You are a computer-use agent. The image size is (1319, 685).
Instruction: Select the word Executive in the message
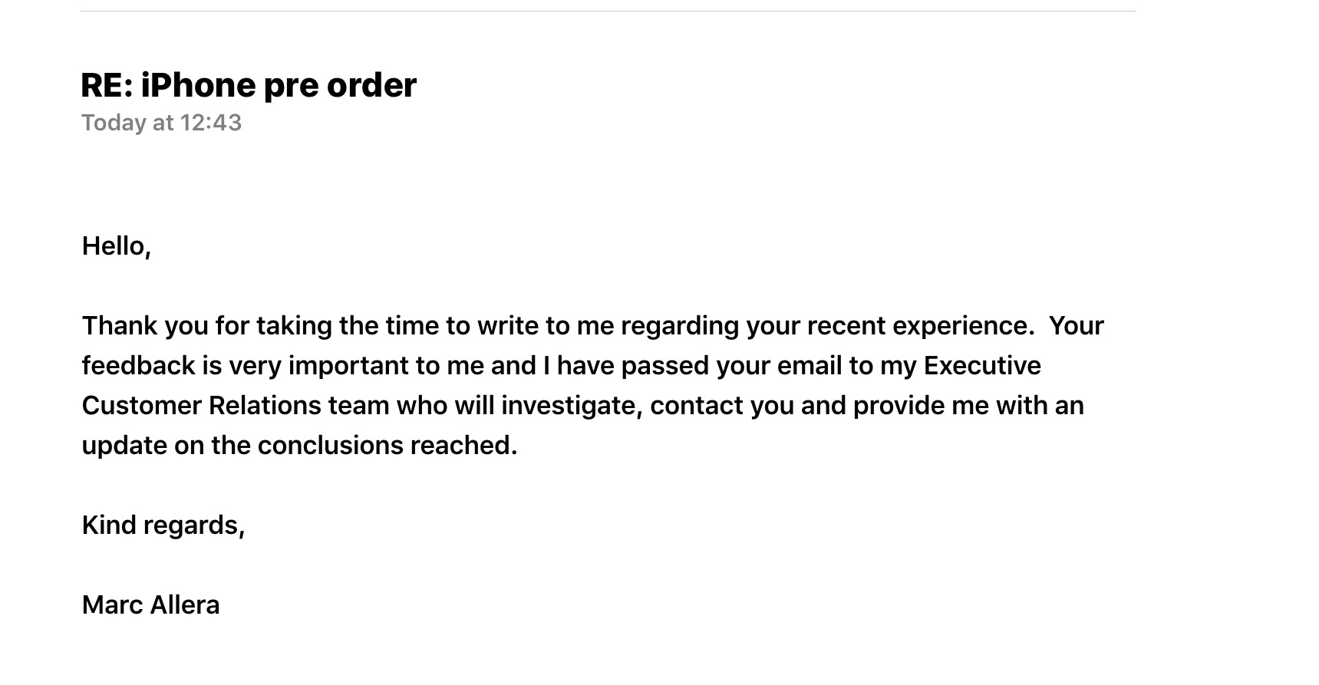pyautogui.click(x=982, y=366)
